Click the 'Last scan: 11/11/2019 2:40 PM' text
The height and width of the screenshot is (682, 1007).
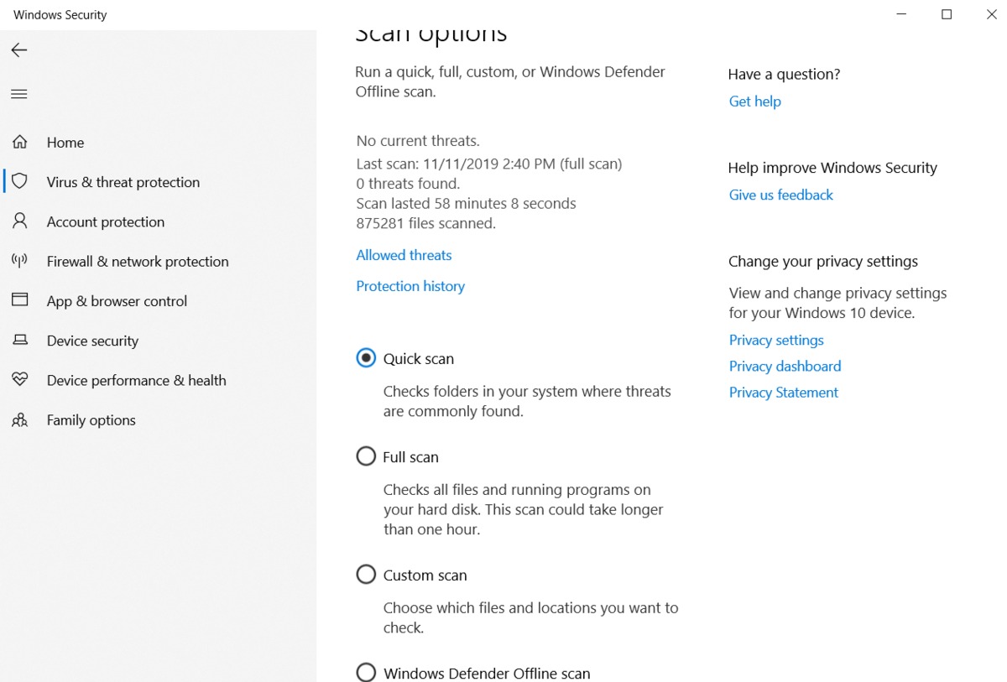(x=456, y=164)
